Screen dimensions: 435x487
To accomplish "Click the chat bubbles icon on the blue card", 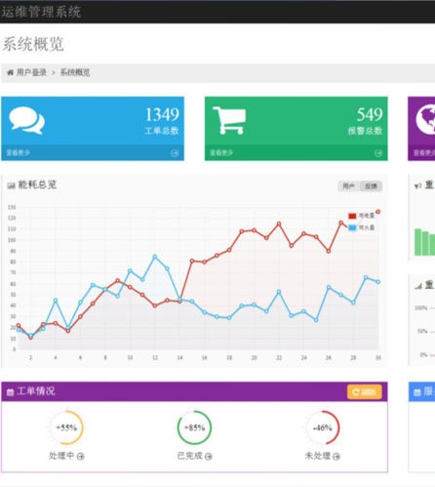I will coord(27,121).
